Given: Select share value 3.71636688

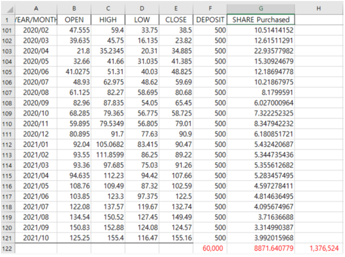Looking at the screenshot, I should 261,217.
